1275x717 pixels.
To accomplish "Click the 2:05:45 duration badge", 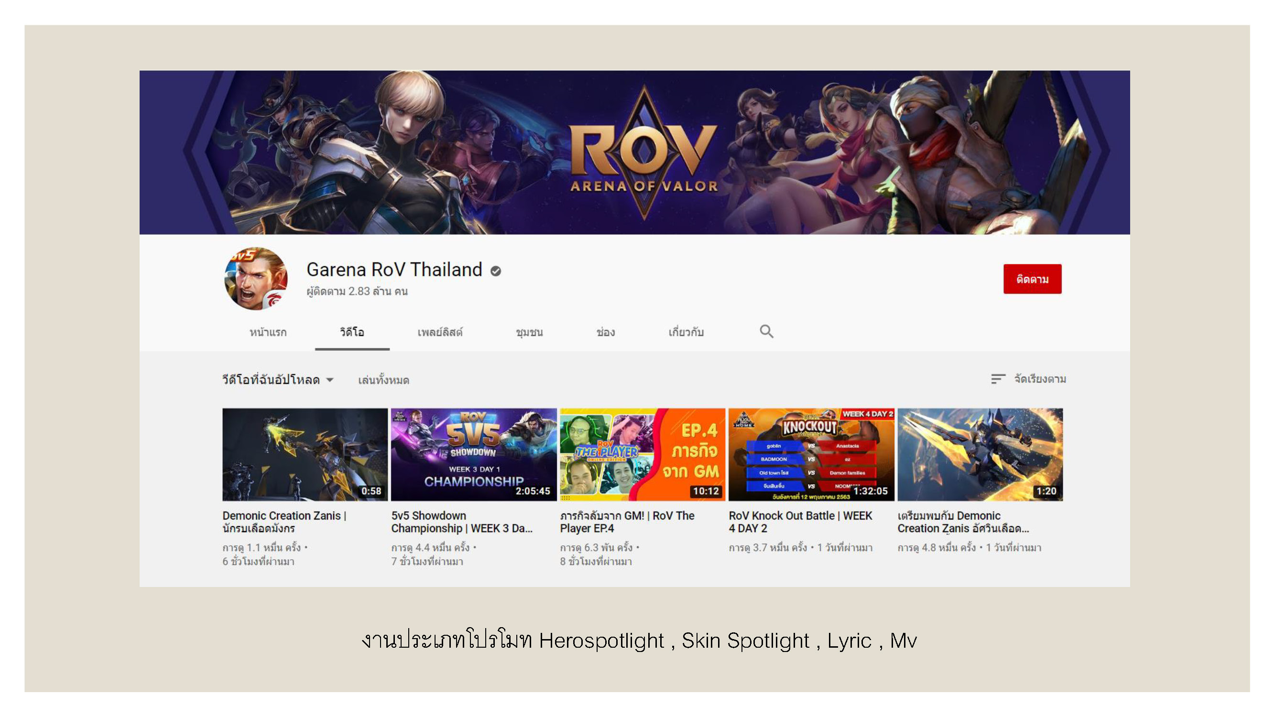I will tap(533, 491).
